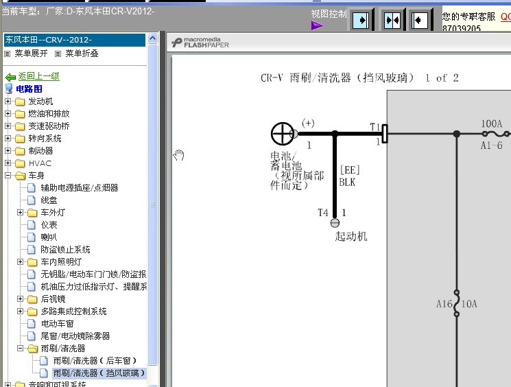Open 辅助电源插座/点烟器 diagram
This screenshot has width=511, height=387.
click(79, 188)
